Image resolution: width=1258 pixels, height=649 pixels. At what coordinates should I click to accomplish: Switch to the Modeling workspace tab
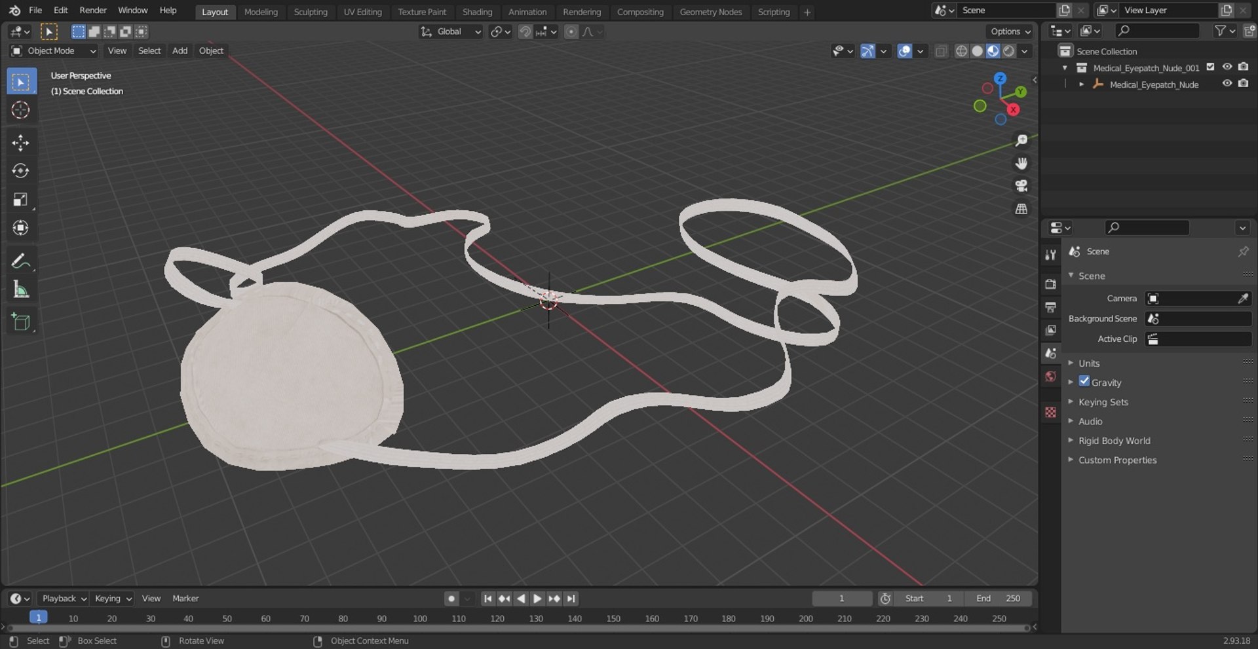coord(261,12)
